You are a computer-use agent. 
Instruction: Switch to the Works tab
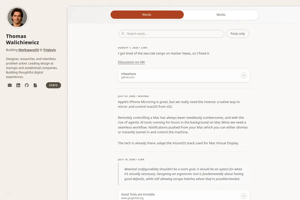click(221, 15)
